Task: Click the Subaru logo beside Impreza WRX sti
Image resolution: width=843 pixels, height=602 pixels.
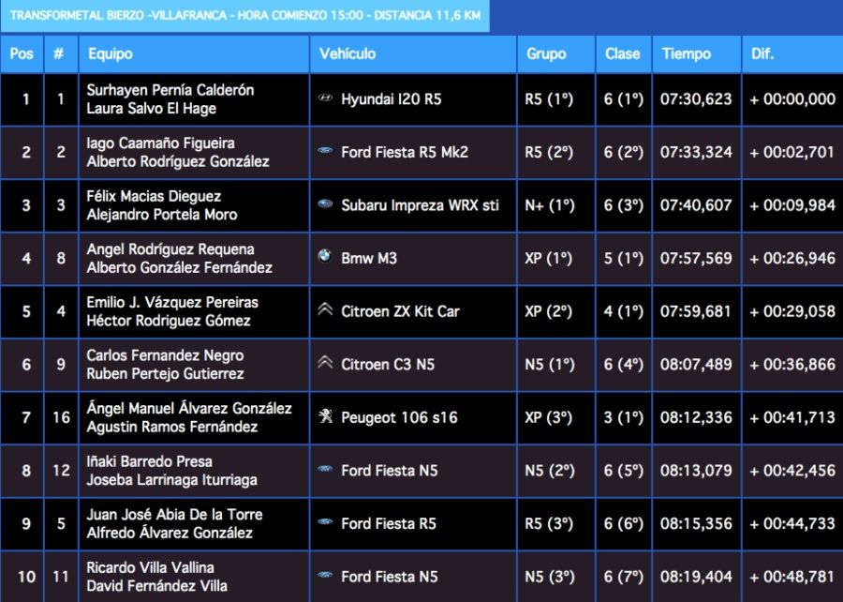Action: click(x=325, y=204)
